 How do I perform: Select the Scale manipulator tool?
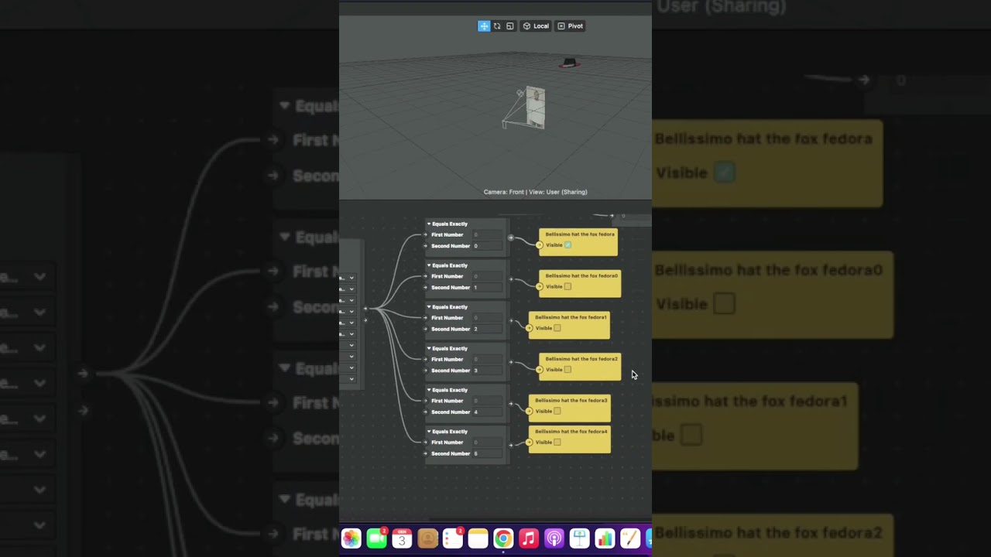tap(509, 26)
